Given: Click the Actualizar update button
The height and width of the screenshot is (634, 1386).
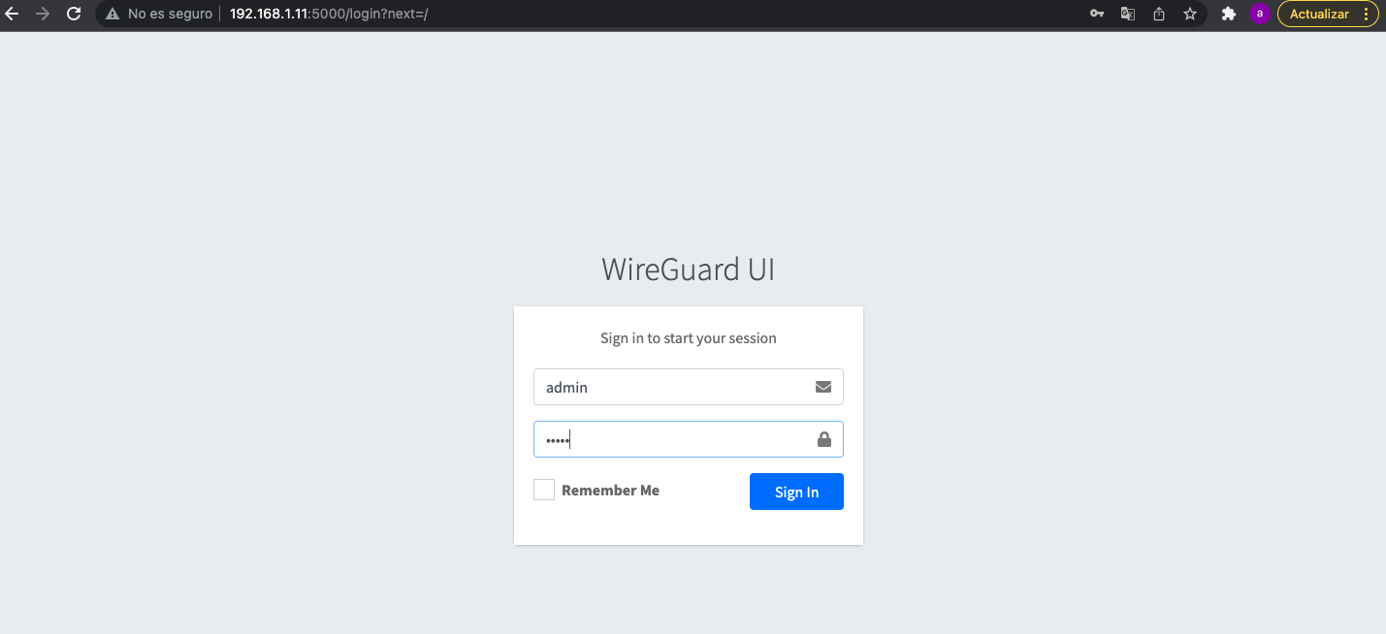Looking at the screenshot, I should [1319, 14].
